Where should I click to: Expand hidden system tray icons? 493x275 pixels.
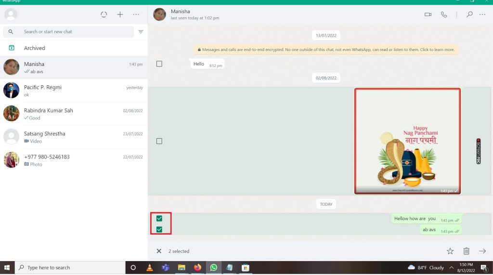click(x=452, y=267)
